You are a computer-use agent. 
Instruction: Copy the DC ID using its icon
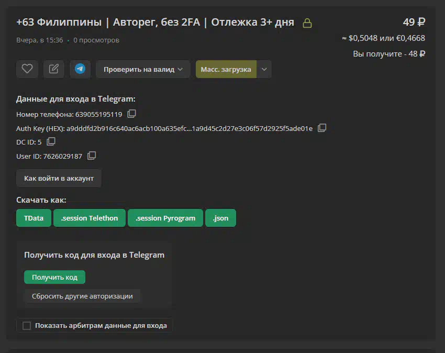point(51,141)
